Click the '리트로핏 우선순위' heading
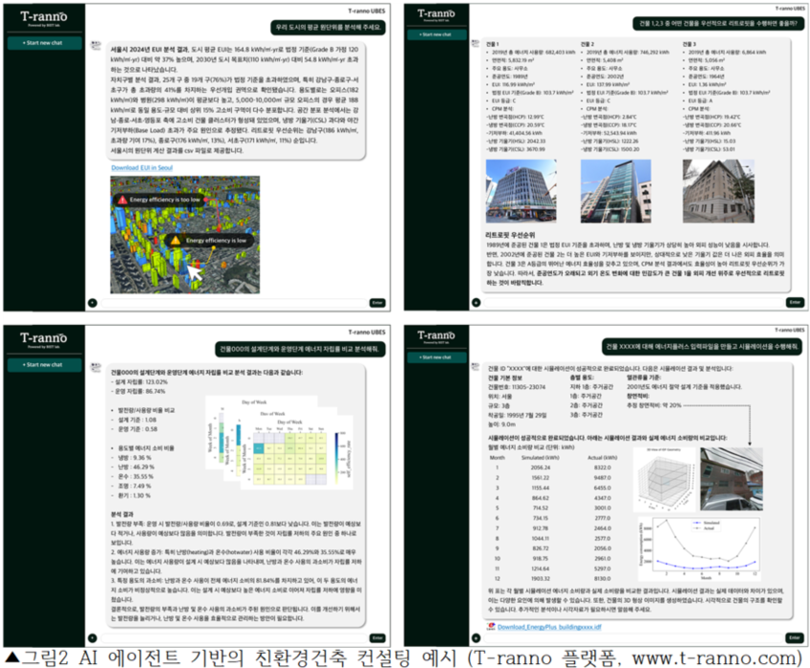Viewport: 810px width, 668px height. pos(510,235)
